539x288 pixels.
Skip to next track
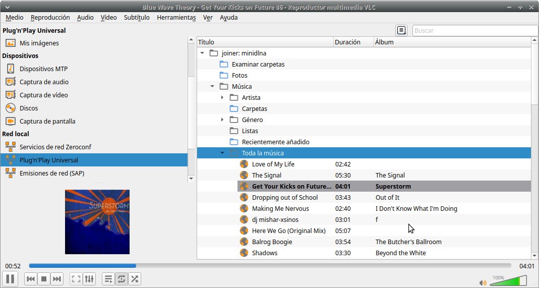point(57,279)
